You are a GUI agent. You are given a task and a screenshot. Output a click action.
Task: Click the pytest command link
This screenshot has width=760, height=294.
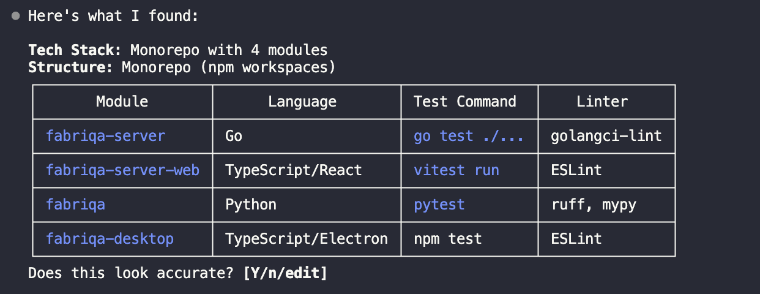pos(439,204)
